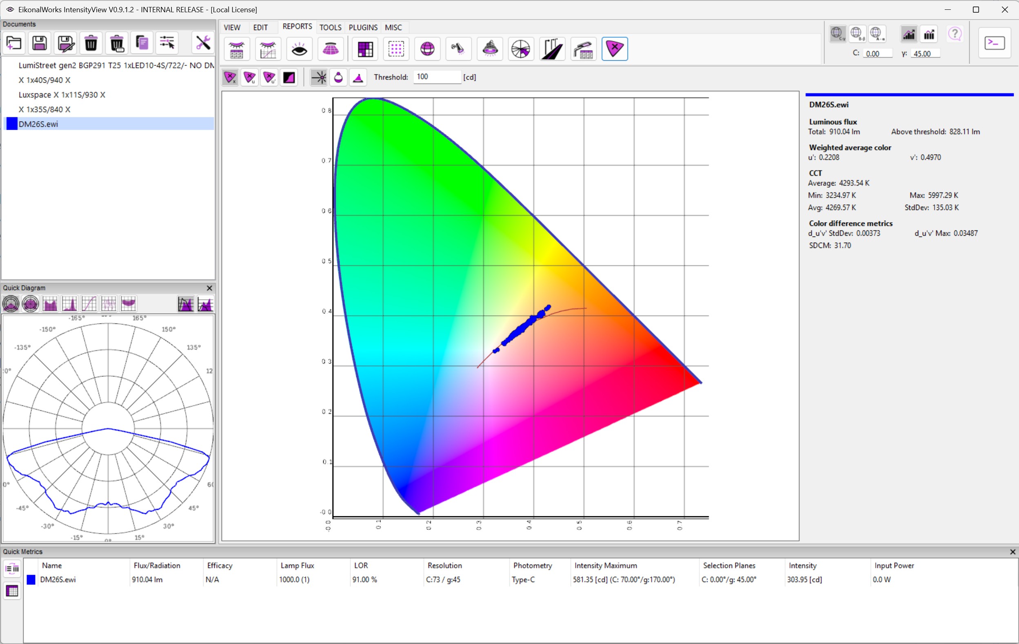Click the highlighted chromaticity diagram report icon
The width and height of the screenshot is (1019, 644).
[615, 49]
